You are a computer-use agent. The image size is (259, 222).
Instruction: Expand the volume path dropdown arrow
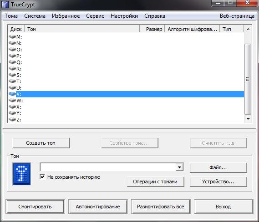click(179, 167)
